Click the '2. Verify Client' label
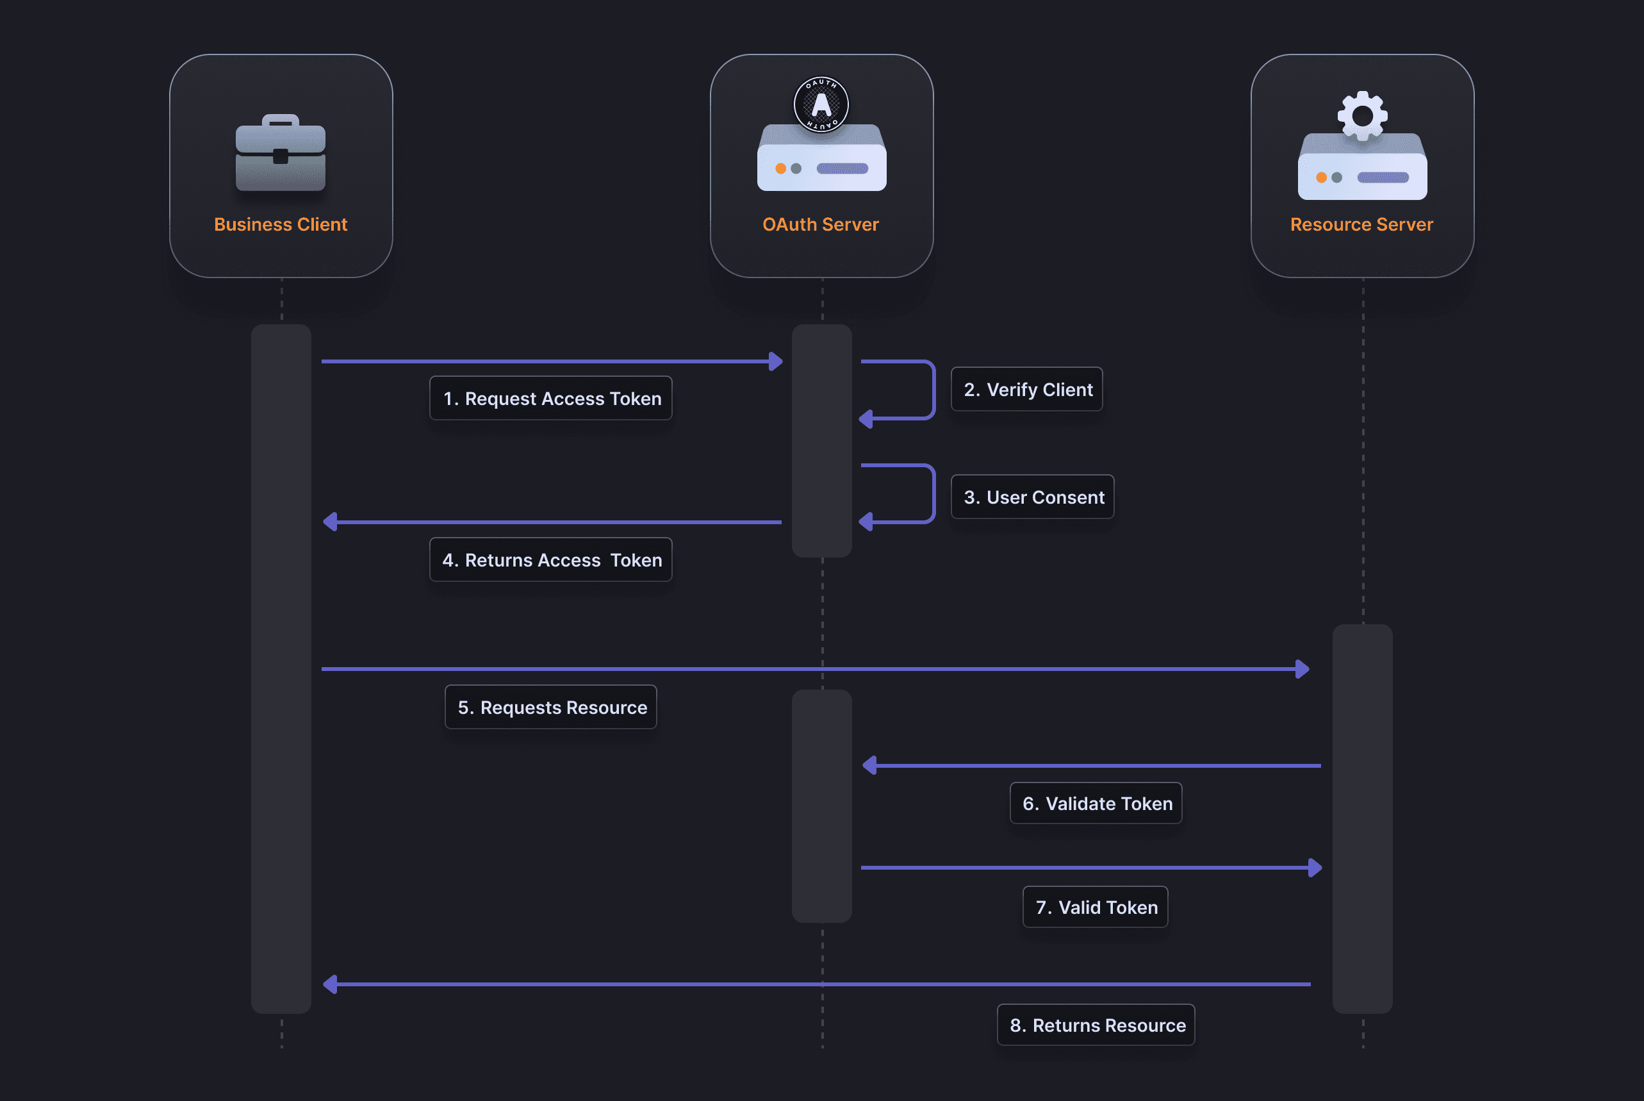 (x=1026, y=389)
